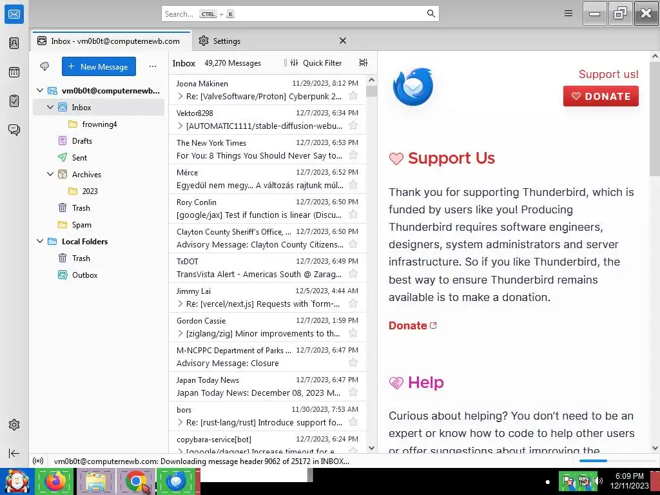The height and width of the screenshot is (495, 660).
Task: Star the Gordon Cassie message
Action: coord(353,333)
